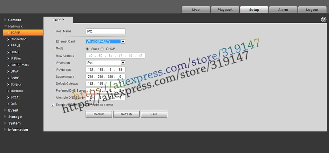This screenshot has width=329, height=153.
Task: Toggle Enable ARP/Ping to set IP checkbox
Action: 53,105
